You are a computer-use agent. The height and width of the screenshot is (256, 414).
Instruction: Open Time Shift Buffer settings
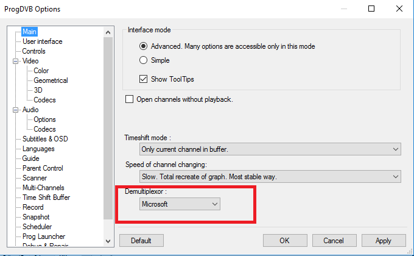46,197
